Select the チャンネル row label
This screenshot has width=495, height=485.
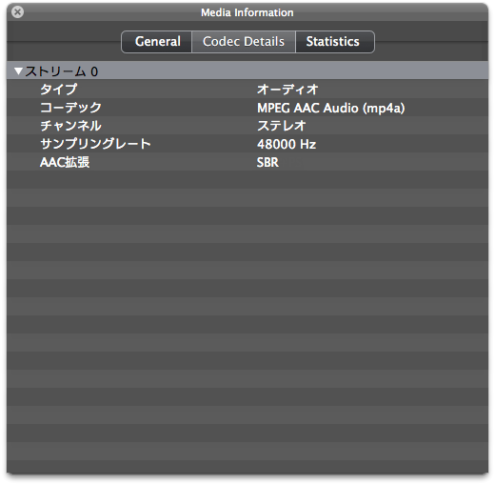pos(70,126)
